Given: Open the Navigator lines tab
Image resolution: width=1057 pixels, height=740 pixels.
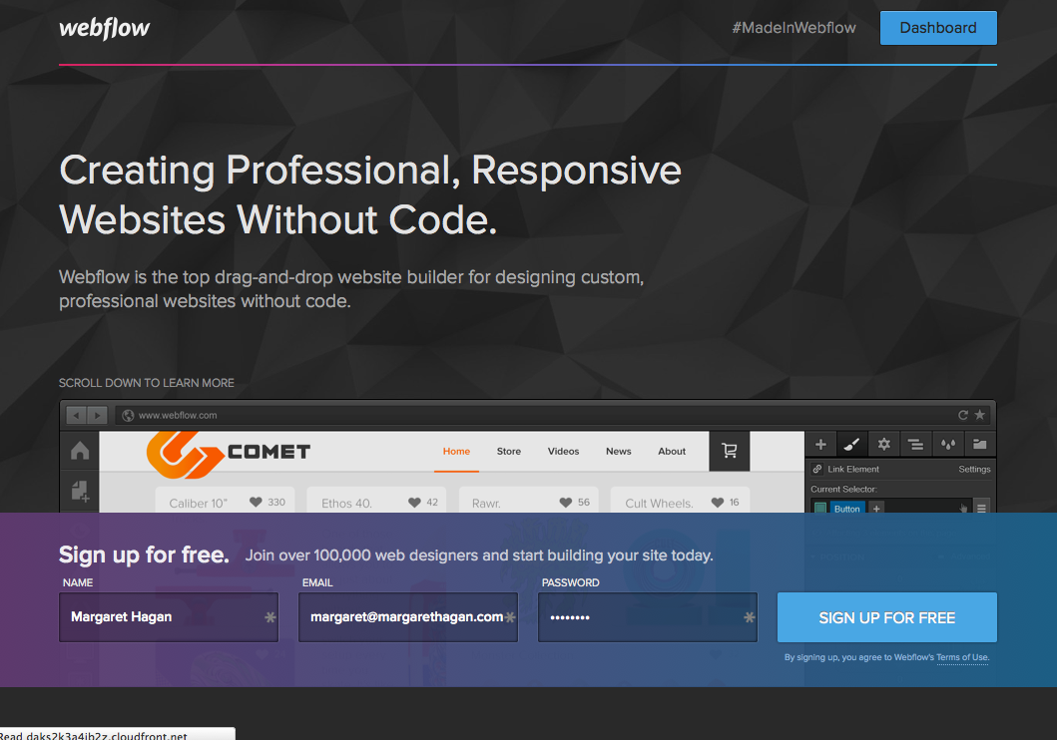Looking at the screenshot, I should pos(915,444).
